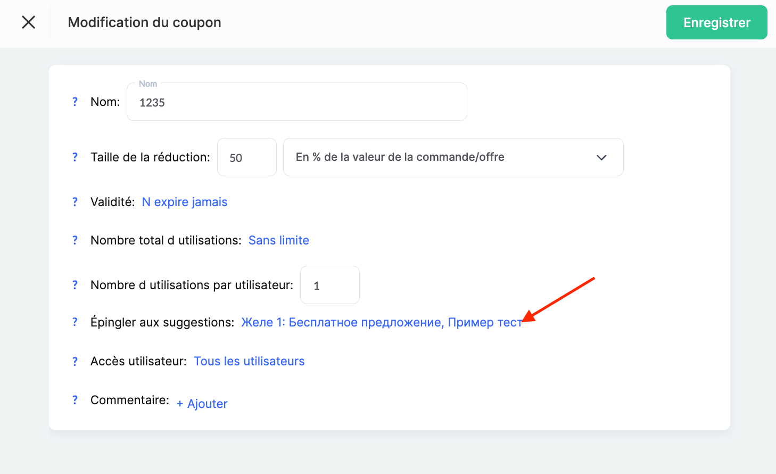The height and width of the screenshot is (474, 776).
Task: Open the Accès utilisateur help tooltip
Action: 75,361
